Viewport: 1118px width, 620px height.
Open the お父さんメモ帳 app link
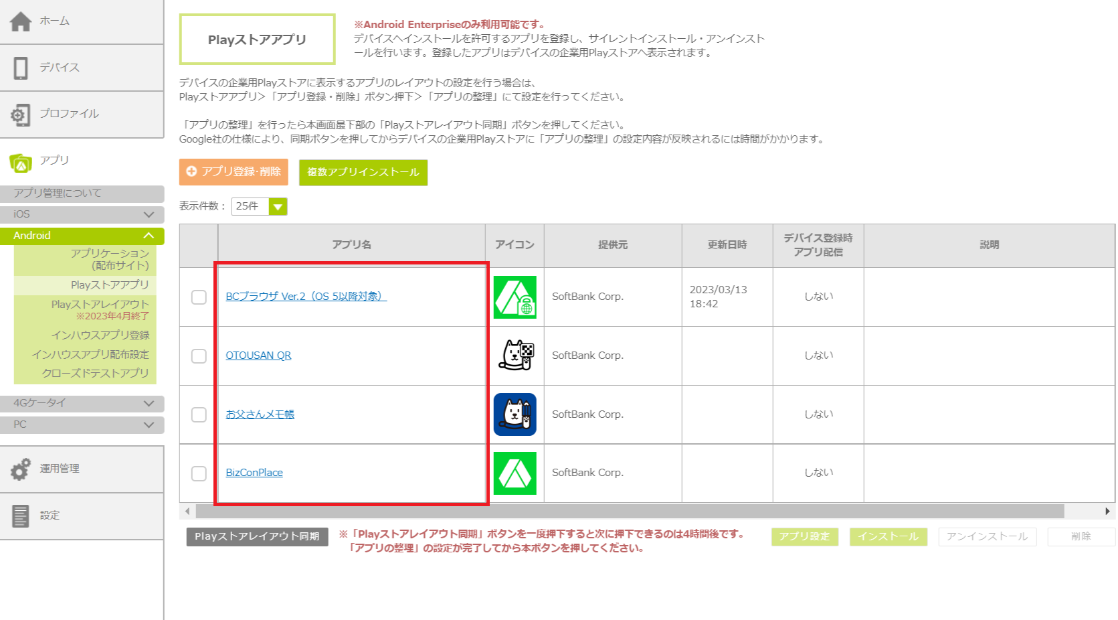(260, 414)
